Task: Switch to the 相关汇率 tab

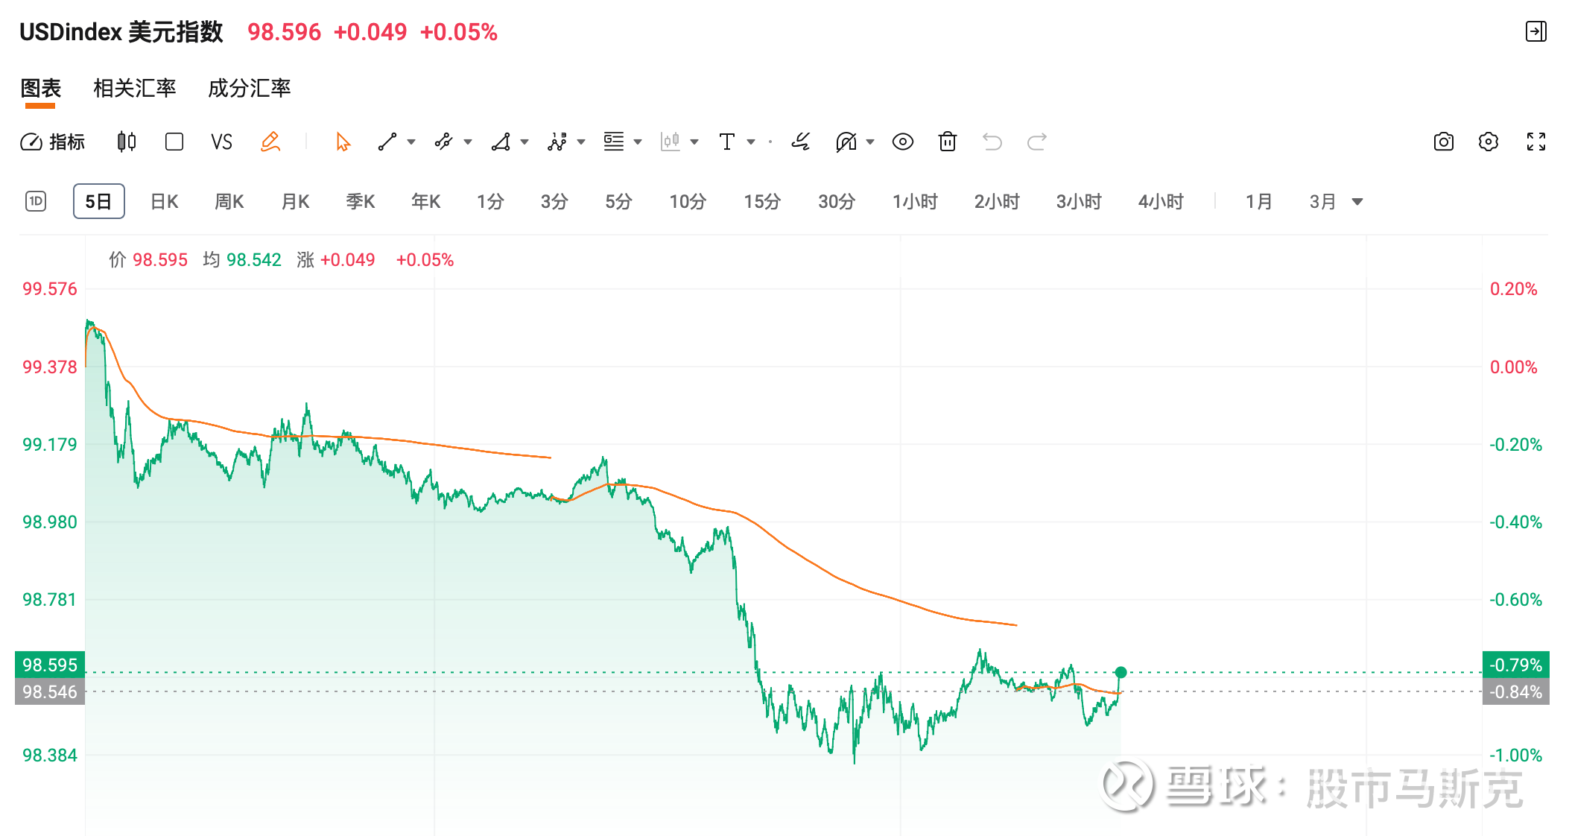Action: click(134, 89)
